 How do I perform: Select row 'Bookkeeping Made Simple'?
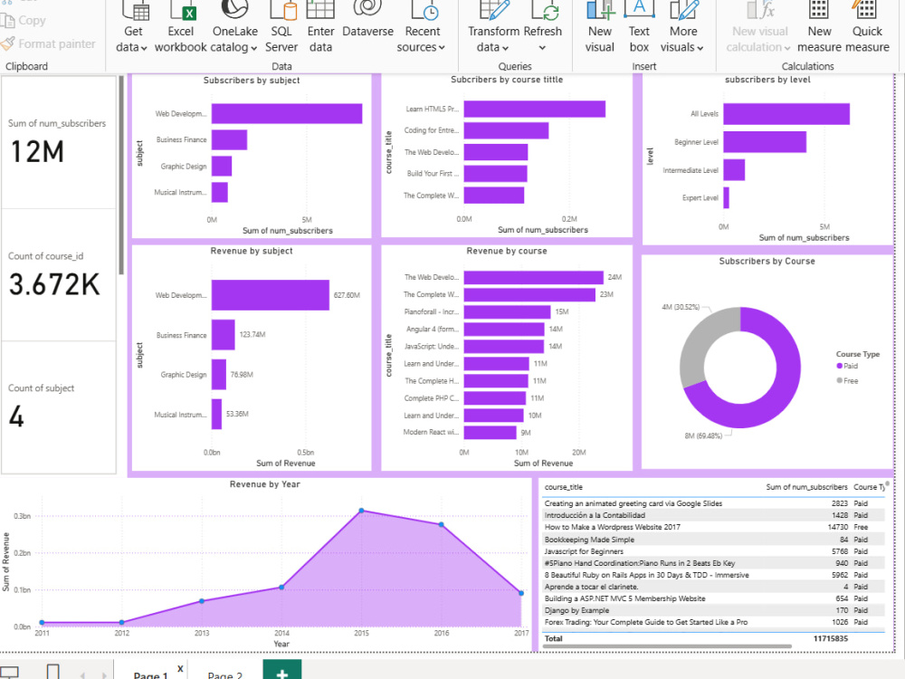tap(714, 540)
